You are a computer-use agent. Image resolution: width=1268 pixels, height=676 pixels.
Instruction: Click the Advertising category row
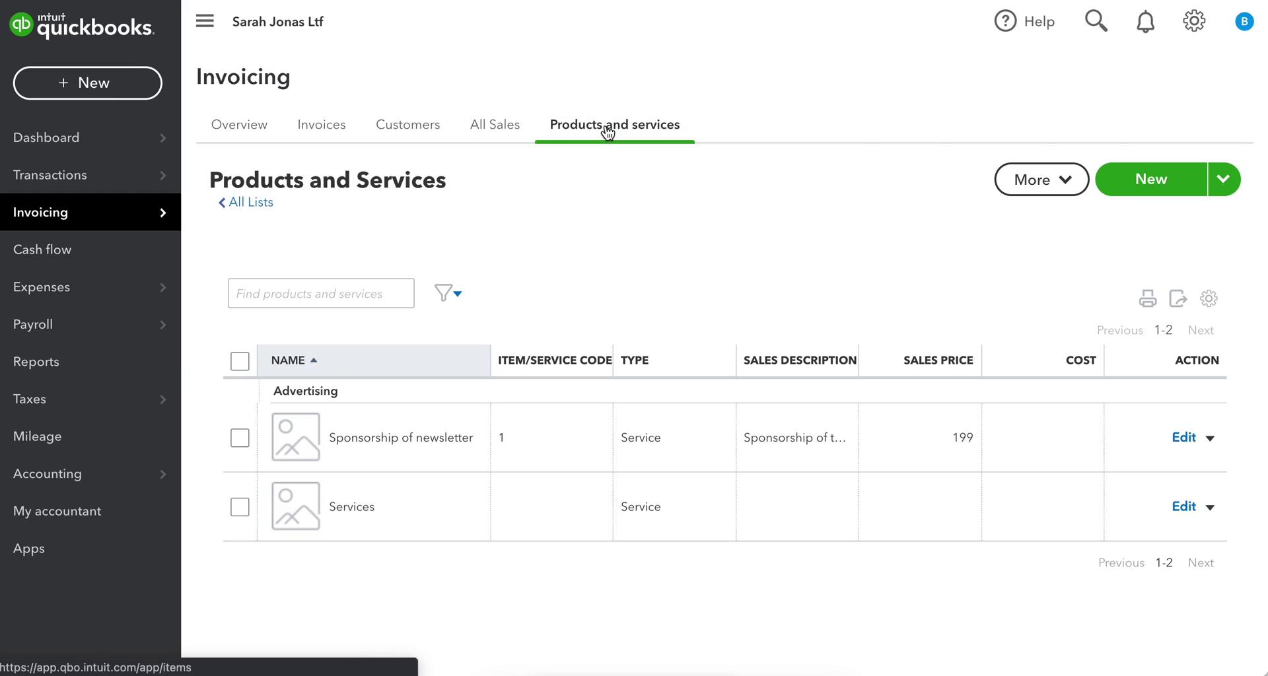pyautogui.click(x=742, y=391)
